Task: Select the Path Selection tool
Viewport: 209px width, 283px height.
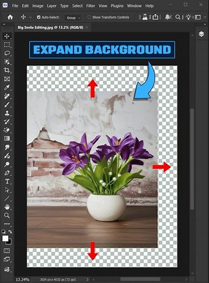Action: [x=7, y=190]
